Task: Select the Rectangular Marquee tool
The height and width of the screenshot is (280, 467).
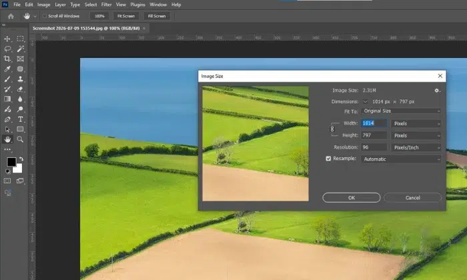Action: click(20, 39)
